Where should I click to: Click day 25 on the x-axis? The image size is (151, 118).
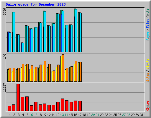click(x=115, y=115)
